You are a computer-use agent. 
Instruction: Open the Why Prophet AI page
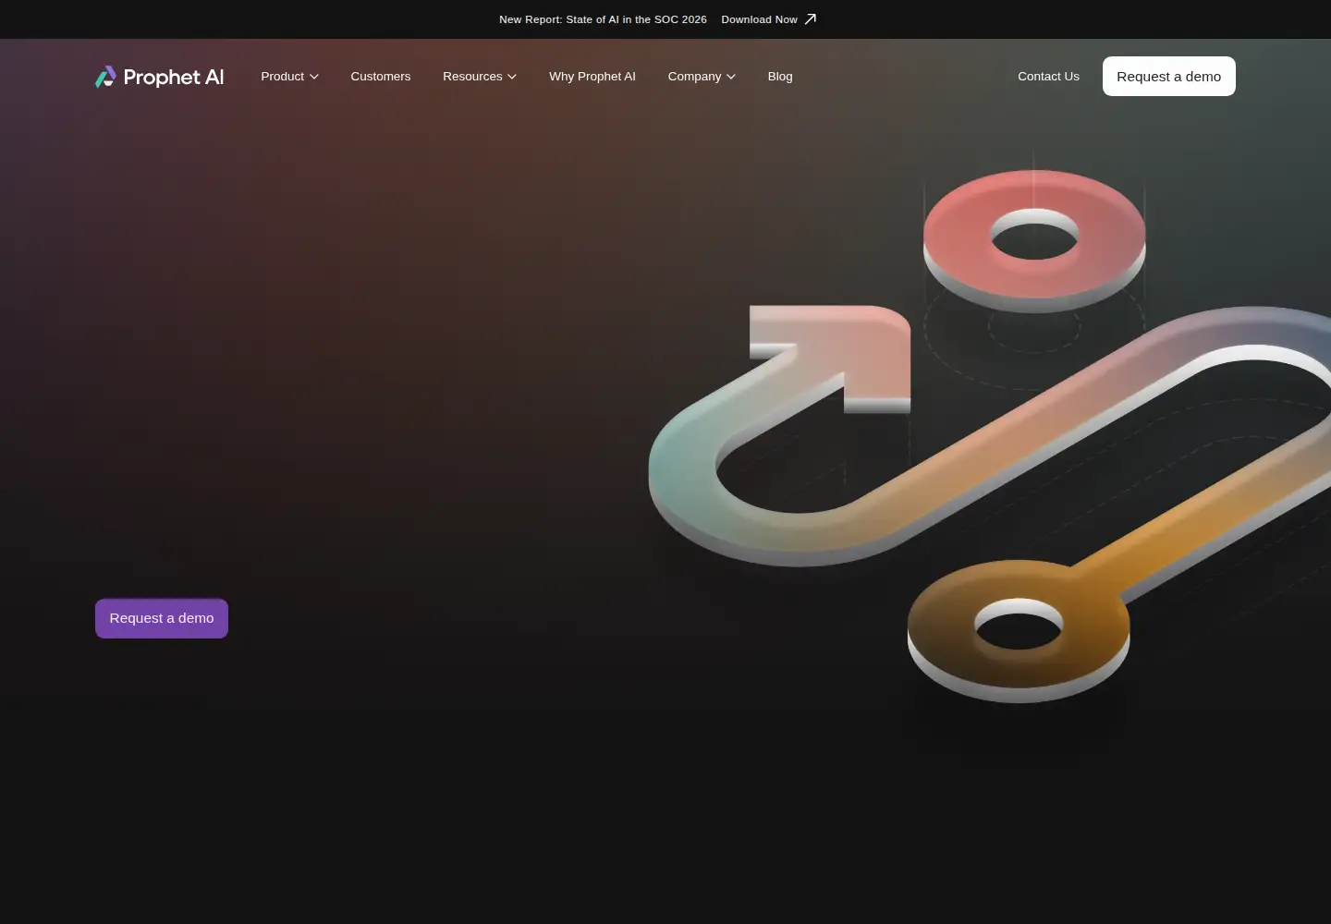tap(592, 77)
